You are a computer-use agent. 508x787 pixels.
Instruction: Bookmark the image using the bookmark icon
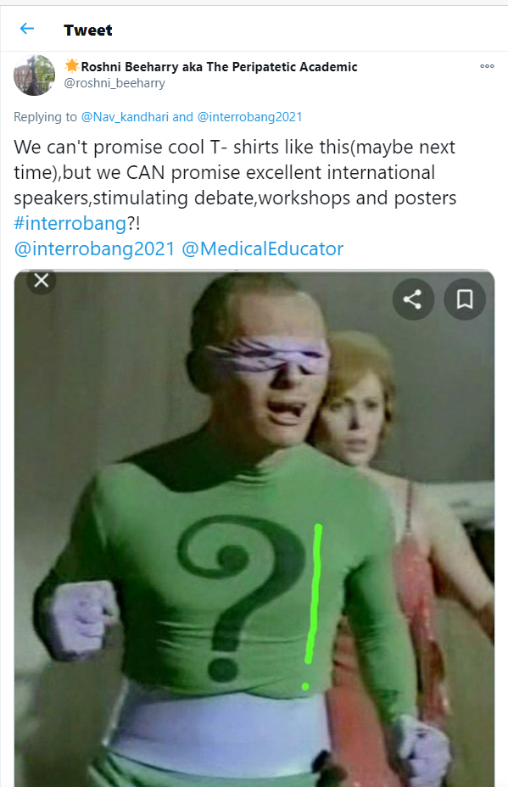[x=465, y=299]
